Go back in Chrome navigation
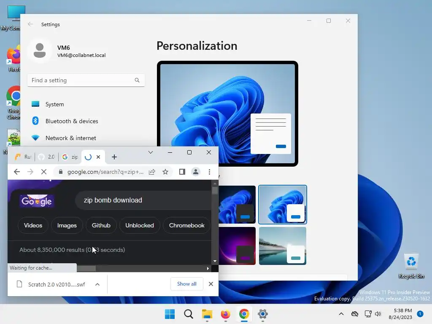432x324 pixels. [x=17, y=172]
